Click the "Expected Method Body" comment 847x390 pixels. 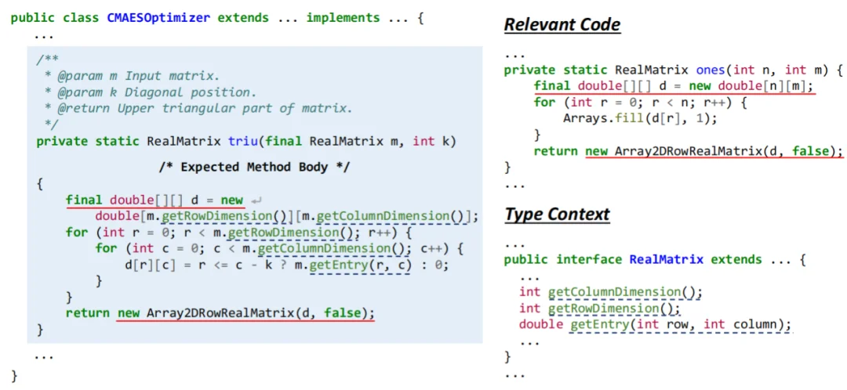pyautogui.click(x=254, y=167)
